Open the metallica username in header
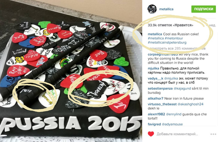The image size is (218, 142). (x=166, y=9)
